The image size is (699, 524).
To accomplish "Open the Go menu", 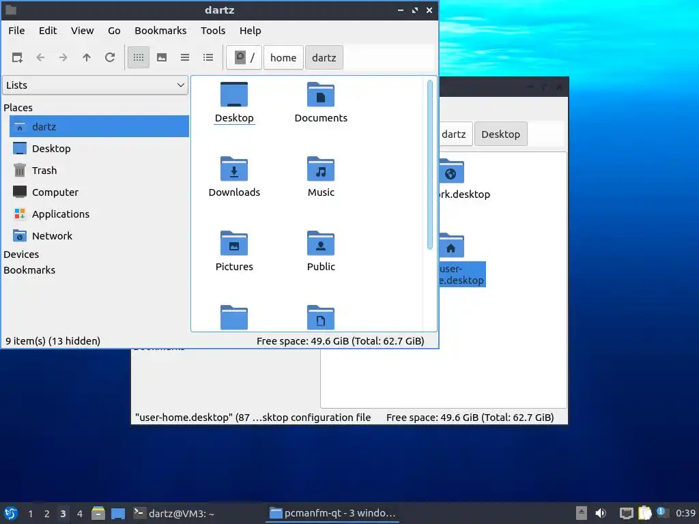I will (114, 31).
